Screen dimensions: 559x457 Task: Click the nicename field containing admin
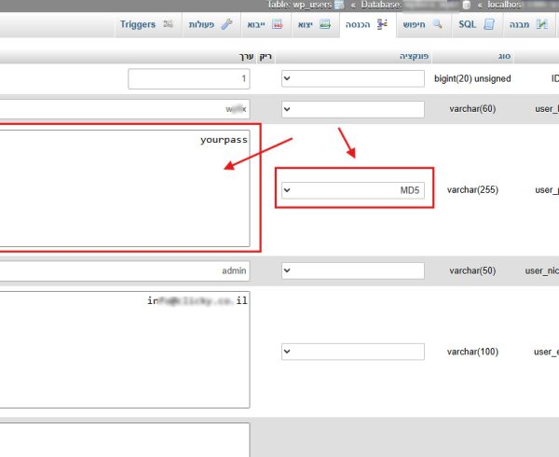[x=126, y=271]
